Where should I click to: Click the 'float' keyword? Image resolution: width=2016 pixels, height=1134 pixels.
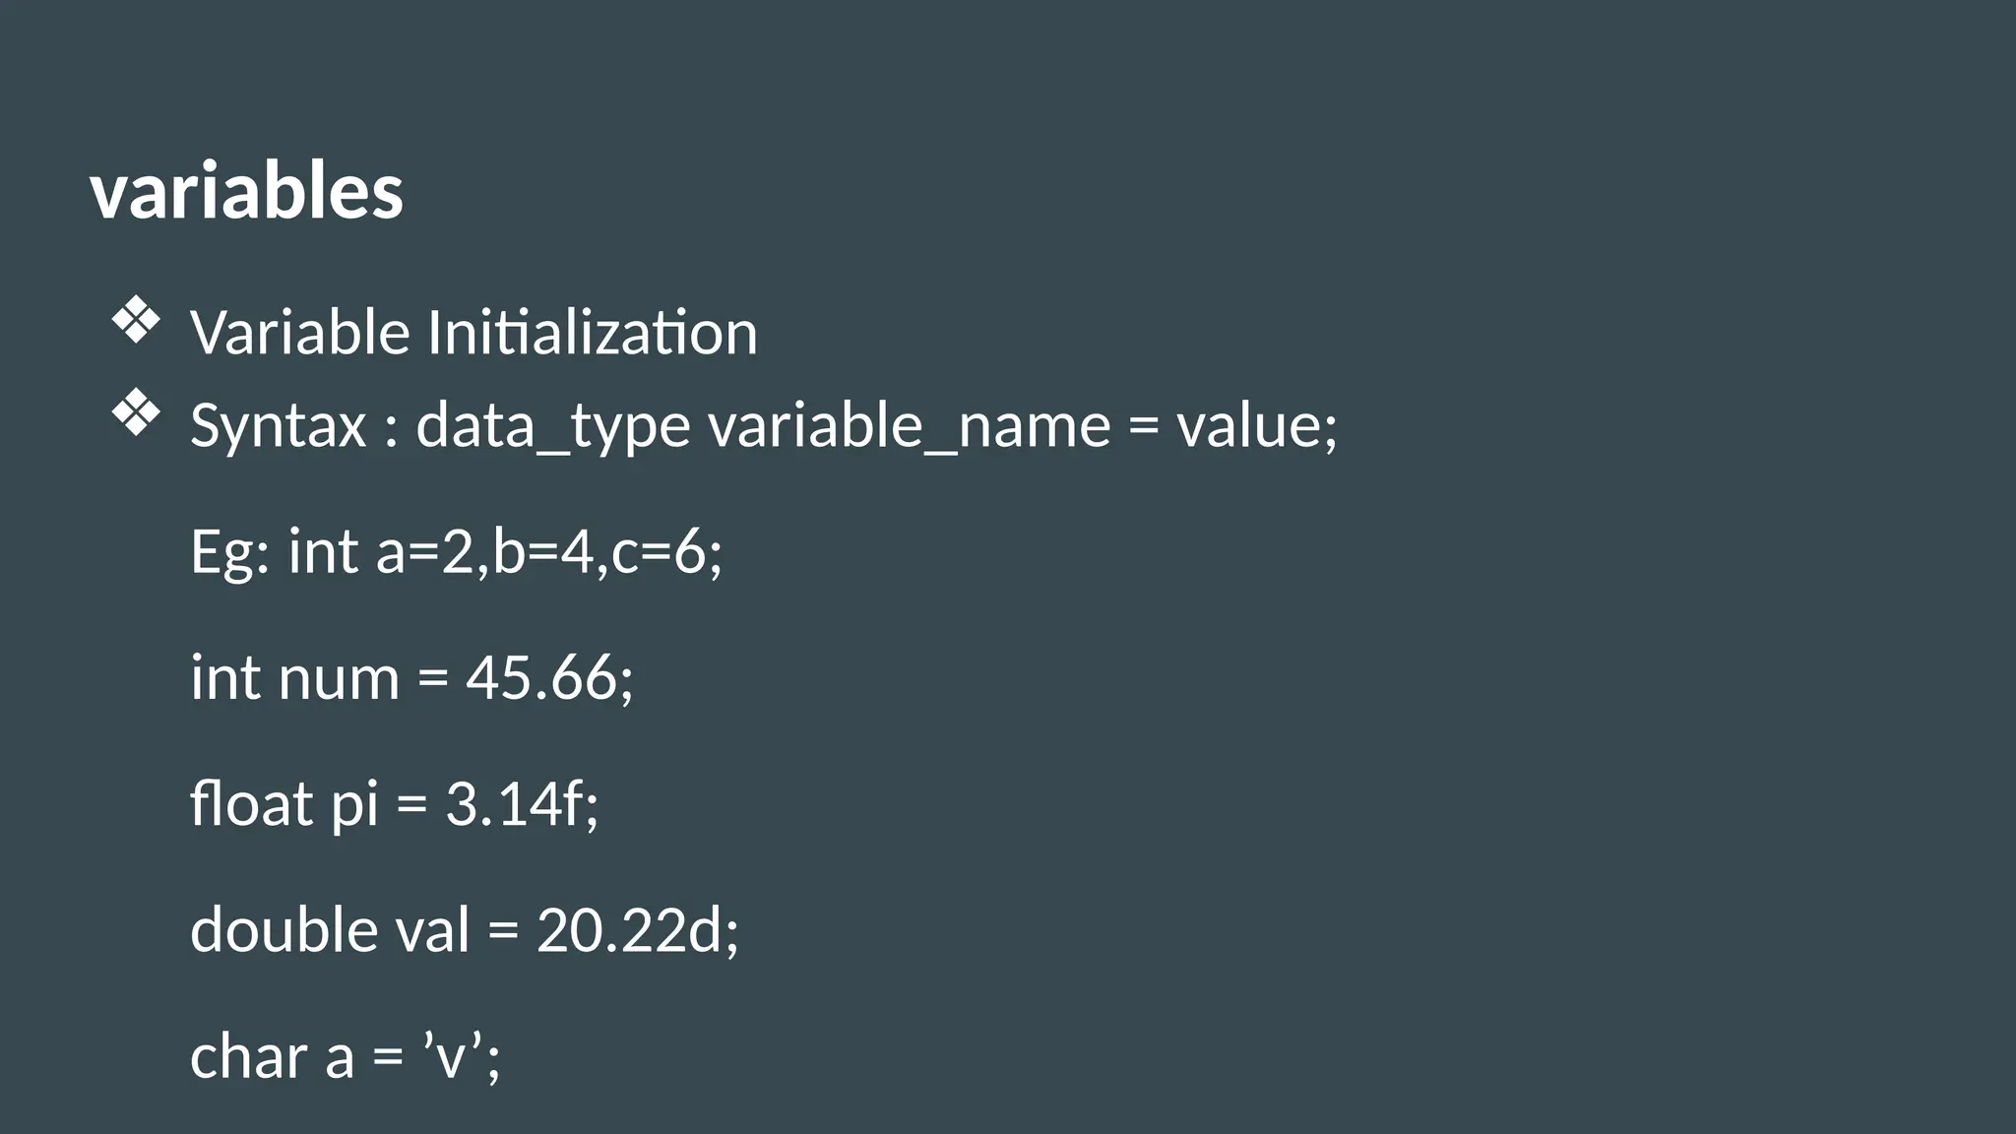coord(251,803)
